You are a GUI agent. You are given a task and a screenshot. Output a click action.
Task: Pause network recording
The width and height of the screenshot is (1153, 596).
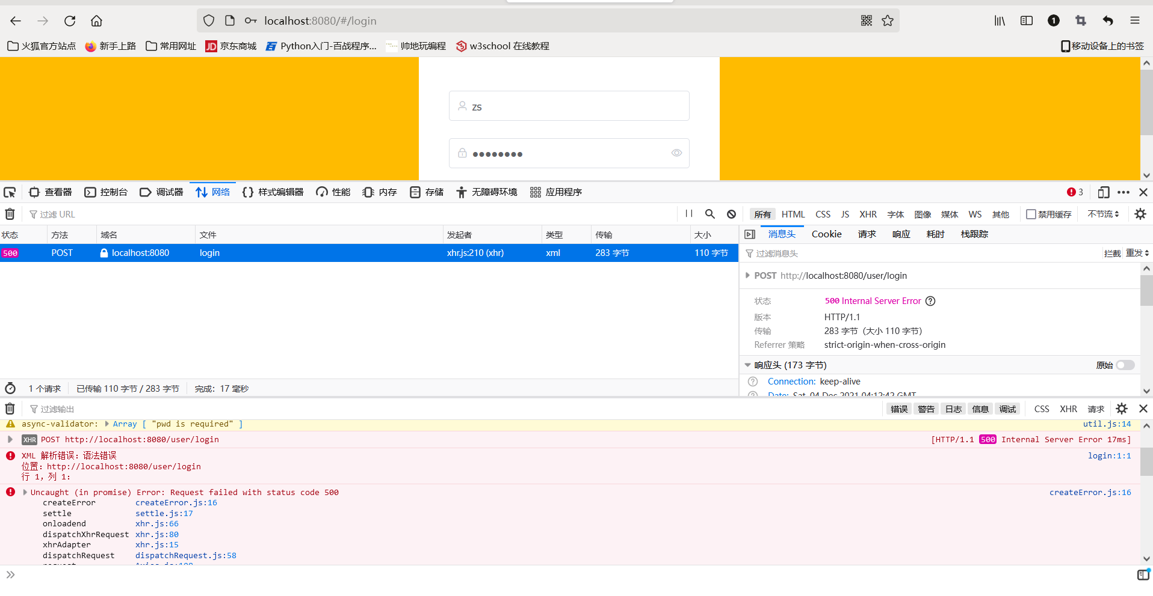pyautogui.click(x=689, y=213)
